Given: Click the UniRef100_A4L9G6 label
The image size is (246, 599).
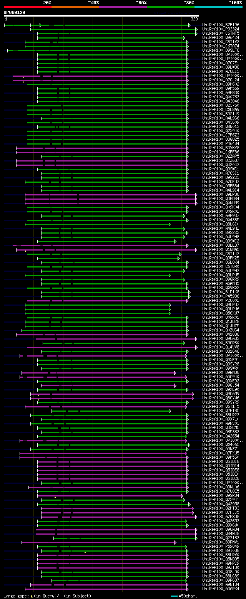Looking at the screenshot, I should pos(221,118).
